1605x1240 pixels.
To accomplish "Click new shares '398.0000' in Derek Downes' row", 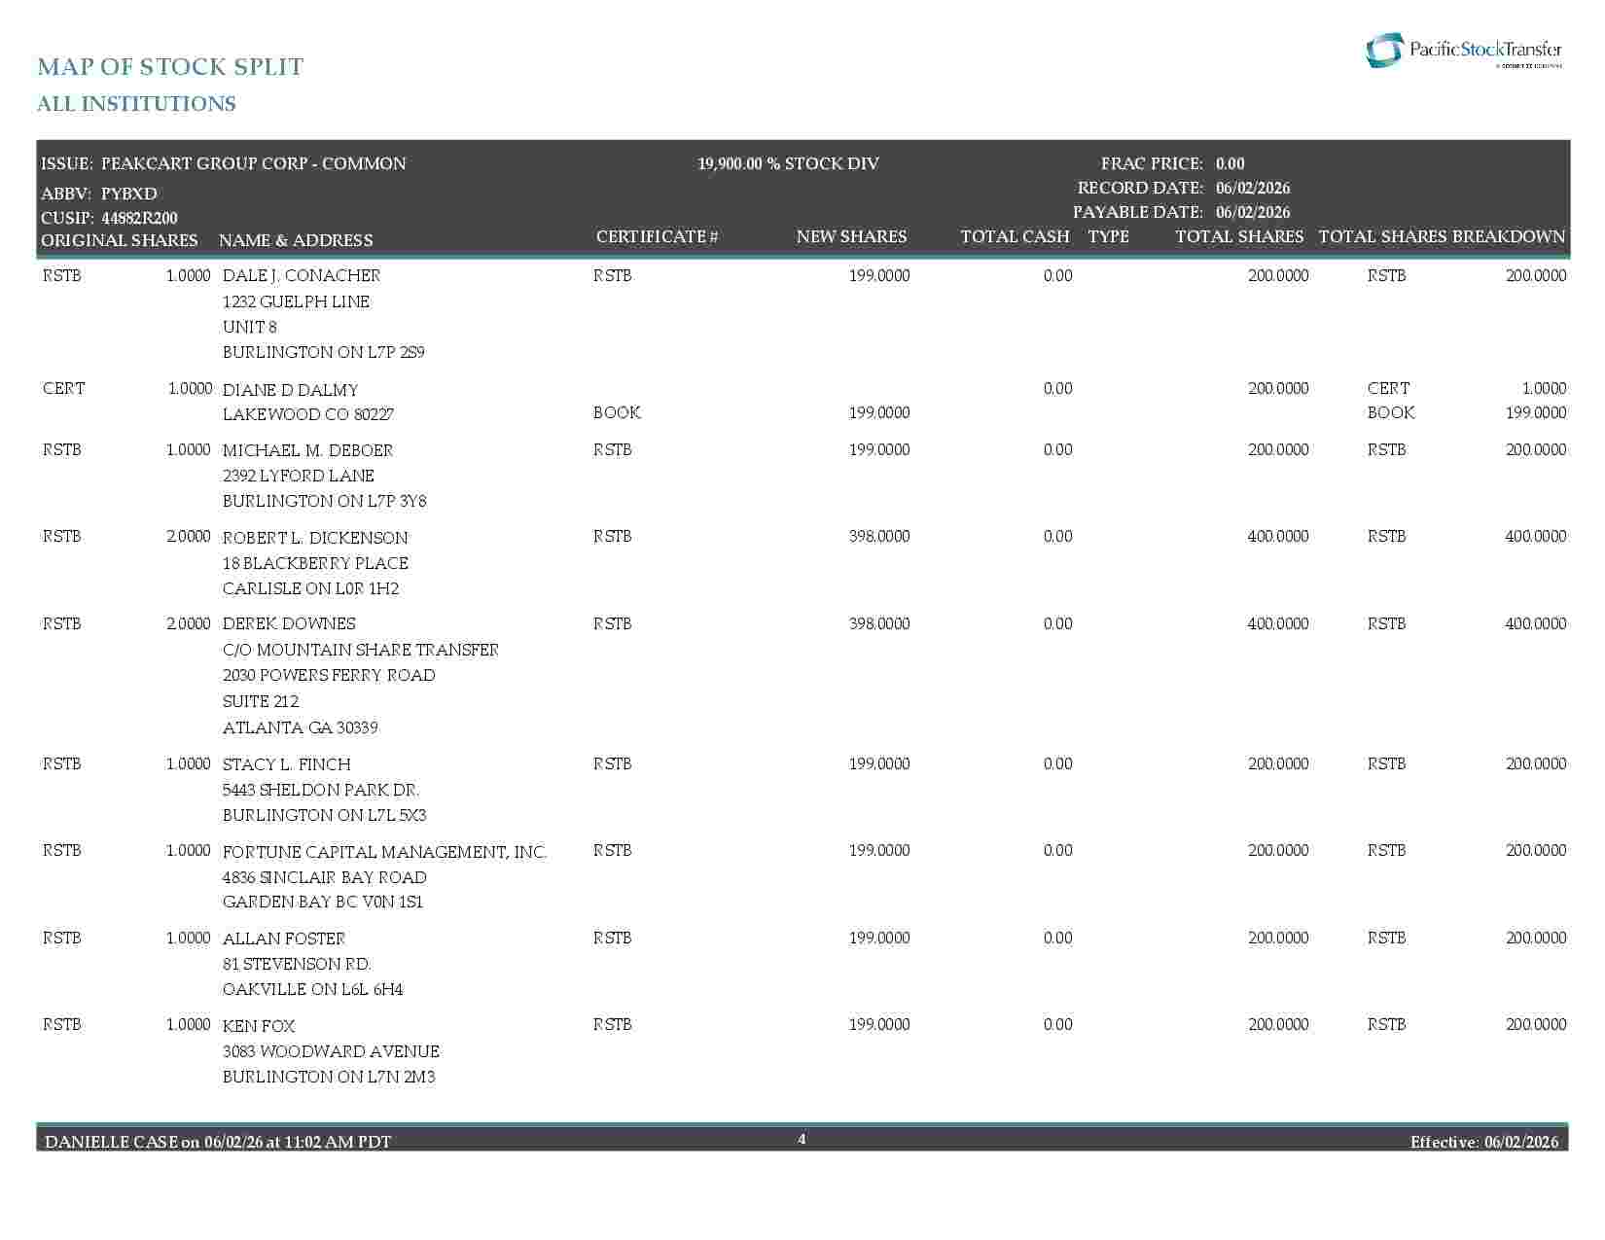I will tap(879, 623).
